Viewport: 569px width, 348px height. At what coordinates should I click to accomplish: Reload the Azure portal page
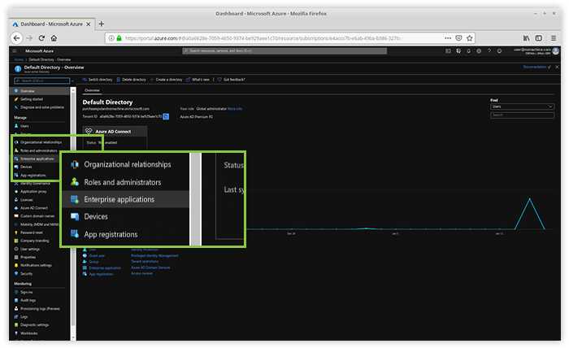pyautogui.click(x=41, y=38)
